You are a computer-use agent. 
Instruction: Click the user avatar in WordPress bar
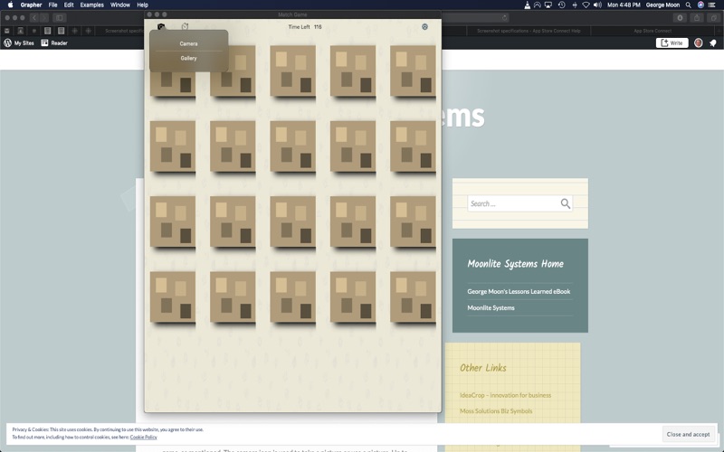[x=698, y=42]
